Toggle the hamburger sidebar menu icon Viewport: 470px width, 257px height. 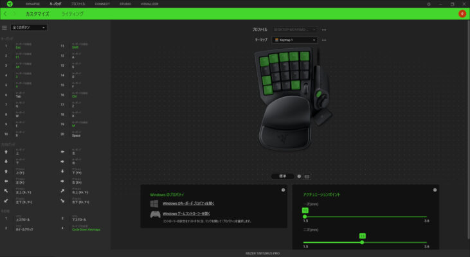pos(5,28)
